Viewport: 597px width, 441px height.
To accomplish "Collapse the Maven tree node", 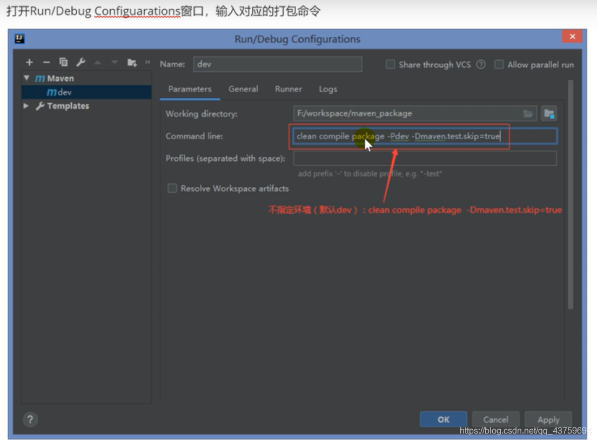I will [x=26, y=78].
